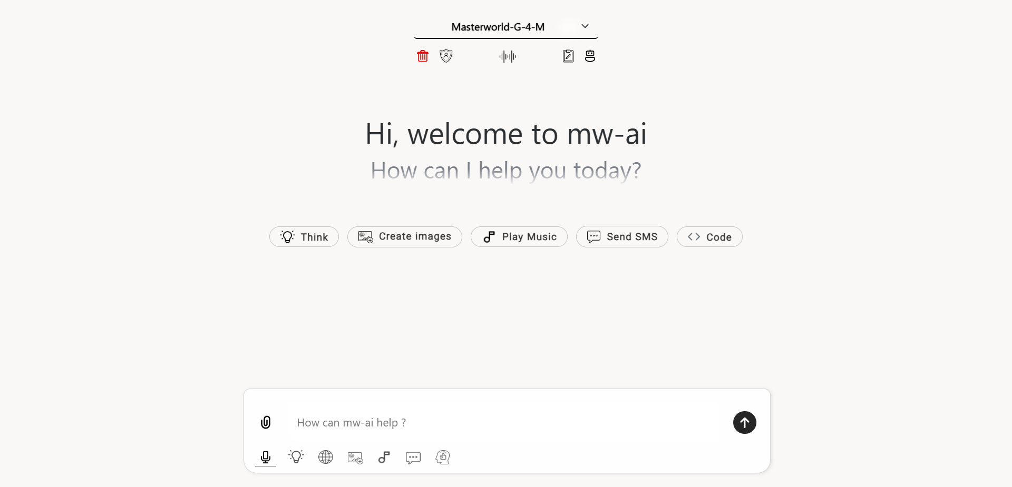1012x487 pixels.
Task: Click the voice waveform icon at top
Action: click(507, 56)
